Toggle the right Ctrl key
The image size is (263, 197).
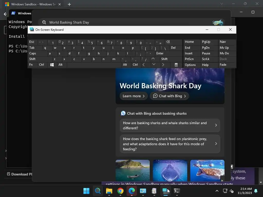[136, 65]
